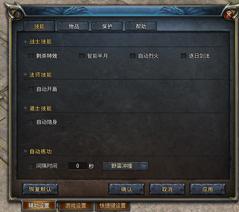
Task: Close the settings dialog with red X
Action: 229,15
